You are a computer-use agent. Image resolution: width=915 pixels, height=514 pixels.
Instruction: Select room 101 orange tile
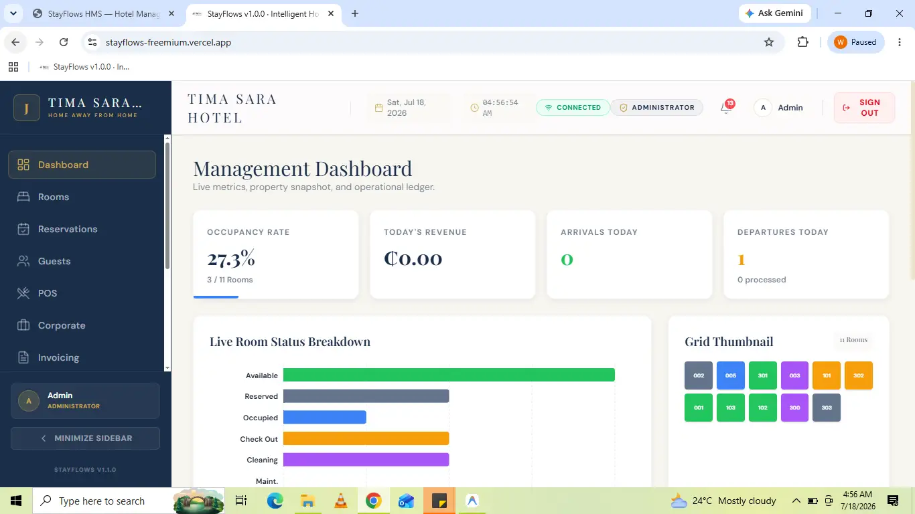click(827, 375)
